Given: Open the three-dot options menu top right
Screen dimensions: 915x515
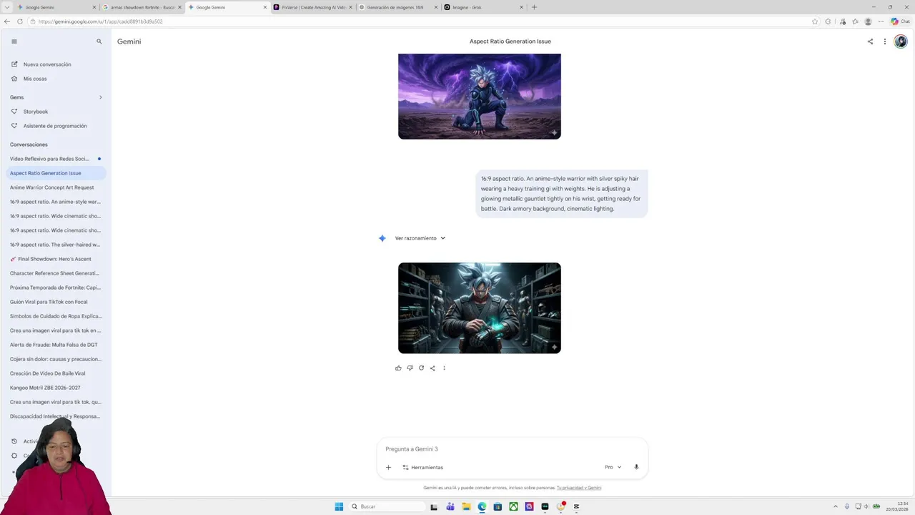Looking at the screenshot, I should pos(884,41).
